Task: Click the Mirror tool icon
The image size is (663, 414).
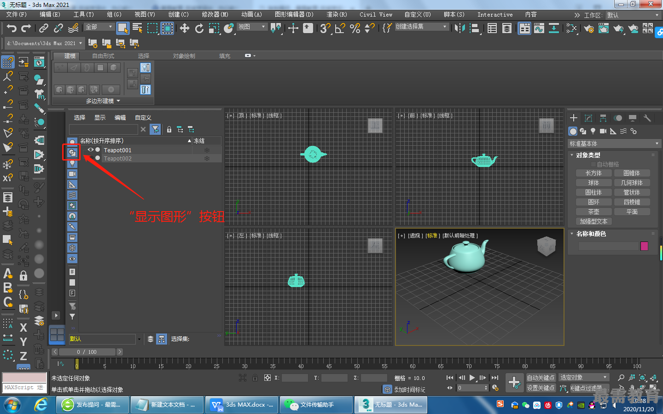Action: [459, 28]
